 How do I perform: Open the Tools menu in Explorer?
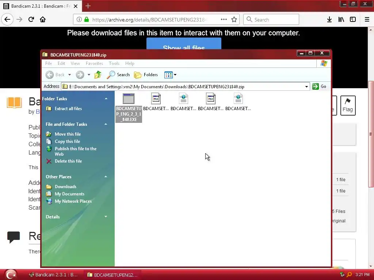coord(114,63)
